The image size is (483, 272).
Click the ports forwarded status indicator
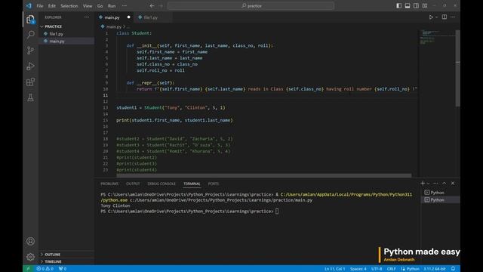(x=63, y=269)
